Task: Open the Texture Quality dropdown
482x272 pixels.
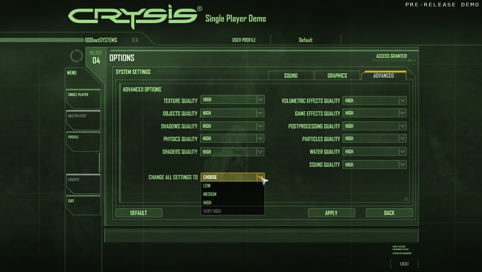Action: (x=232, y=100)
